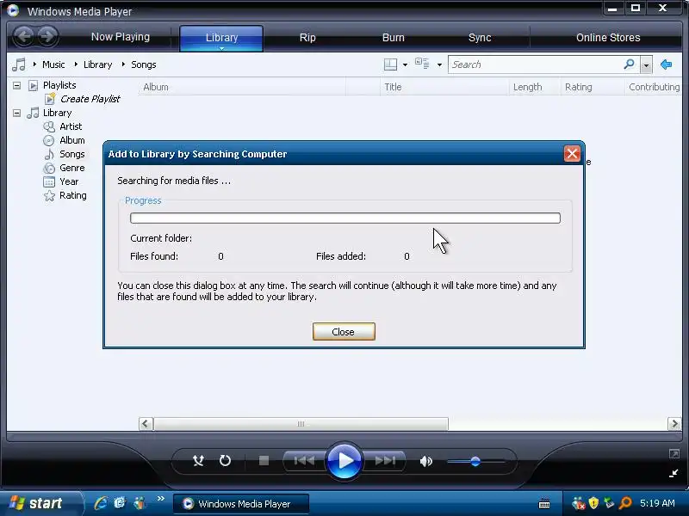Select Rating in the library tree
Image resolution: width=689 pixels, height=516 pixels.
(x=73, y=195)
